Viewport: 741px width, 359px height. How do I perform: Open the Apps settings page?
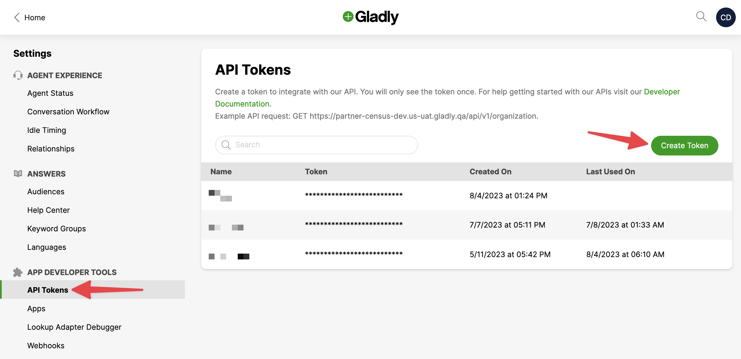point(36,308)
